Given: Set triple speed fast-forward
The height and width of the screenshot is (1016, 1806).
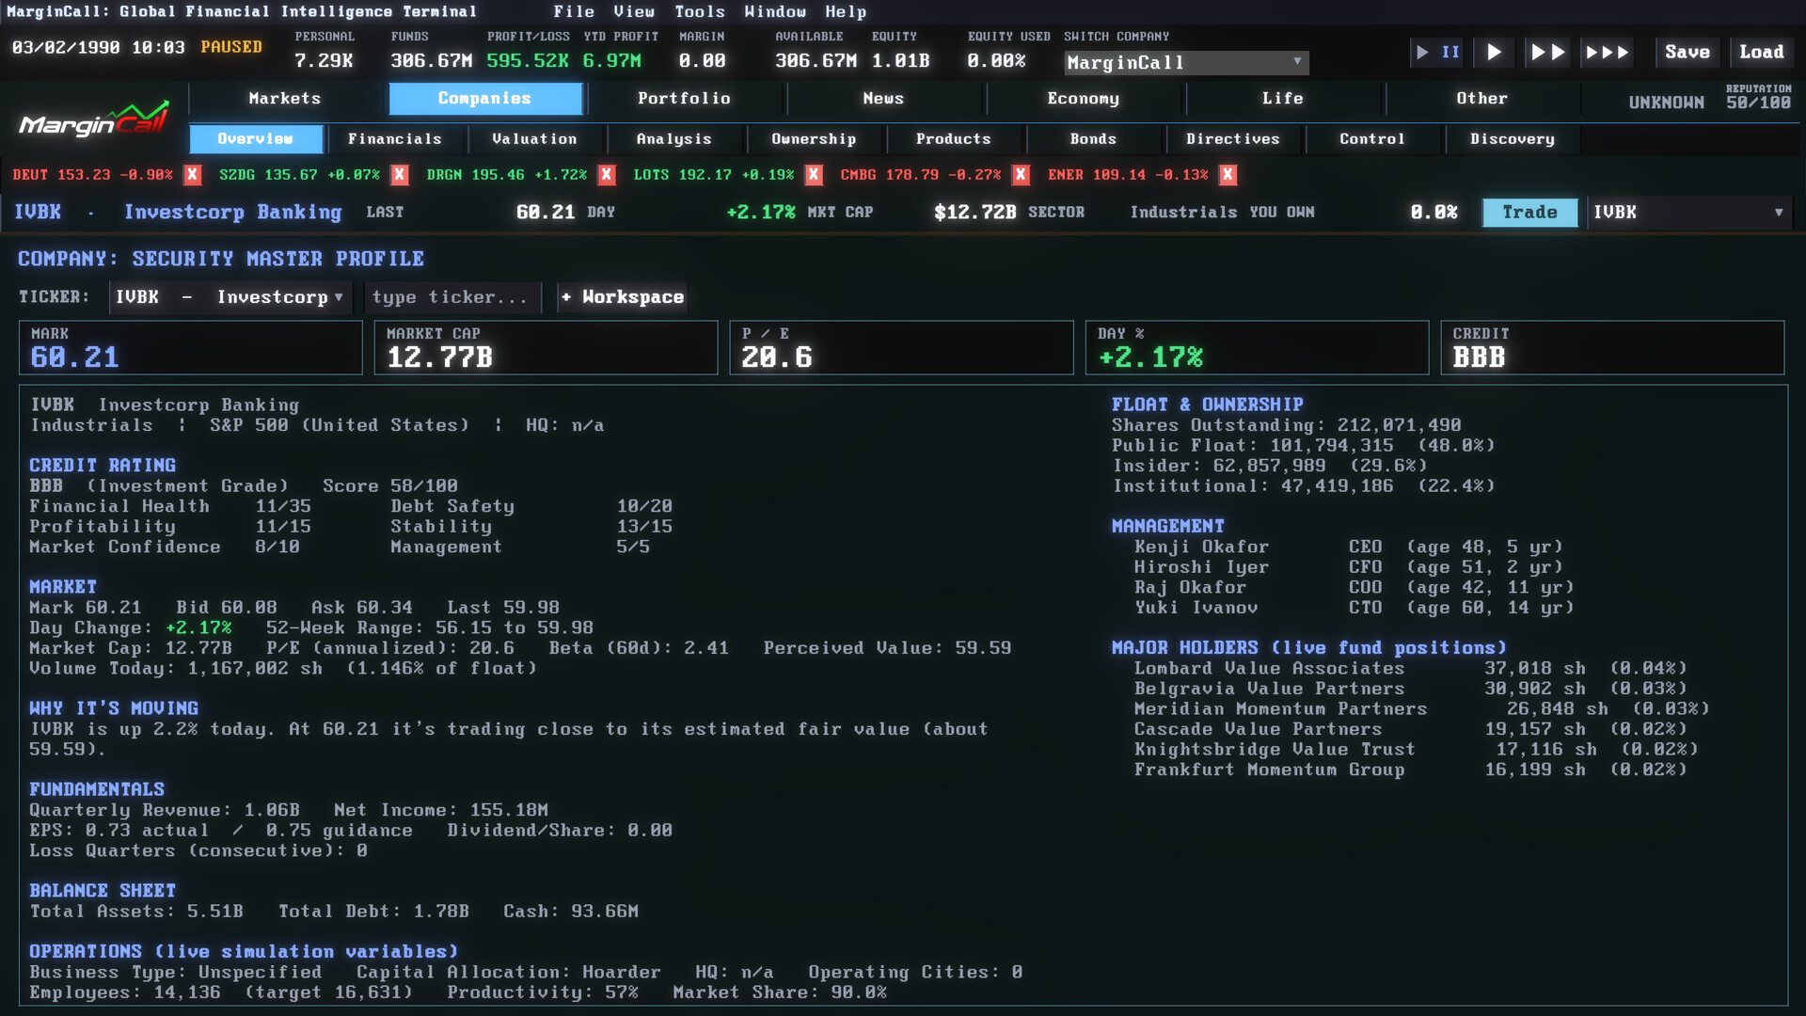Looking at the screenshot, I should coord(1607,53).
